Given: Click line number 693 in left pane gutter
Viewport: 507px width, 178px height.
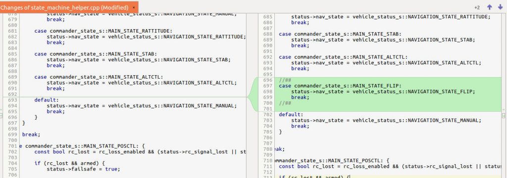Looking at the screenshot, I should pyautogui.click(x=12, y=100).
